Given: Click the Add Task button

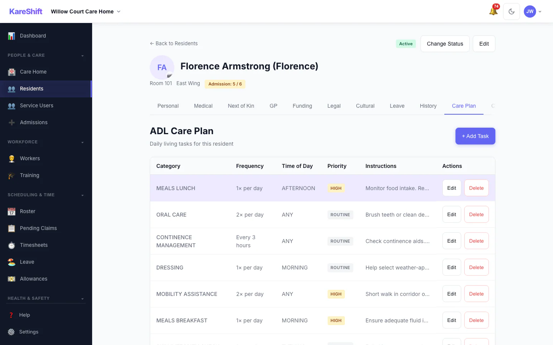Looking at the screenshot, I should click(x=475, y=136).
